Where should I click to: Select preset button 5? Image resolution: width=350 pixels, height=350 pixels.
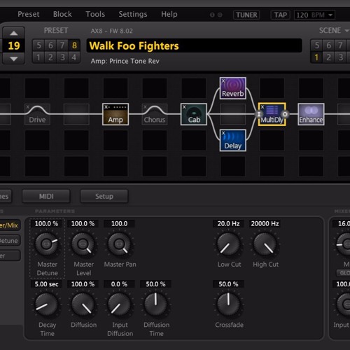pos(38,45)
